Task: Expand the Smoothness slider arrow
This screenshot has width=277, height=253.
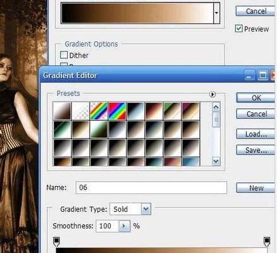Action: (x=125, y=226)
